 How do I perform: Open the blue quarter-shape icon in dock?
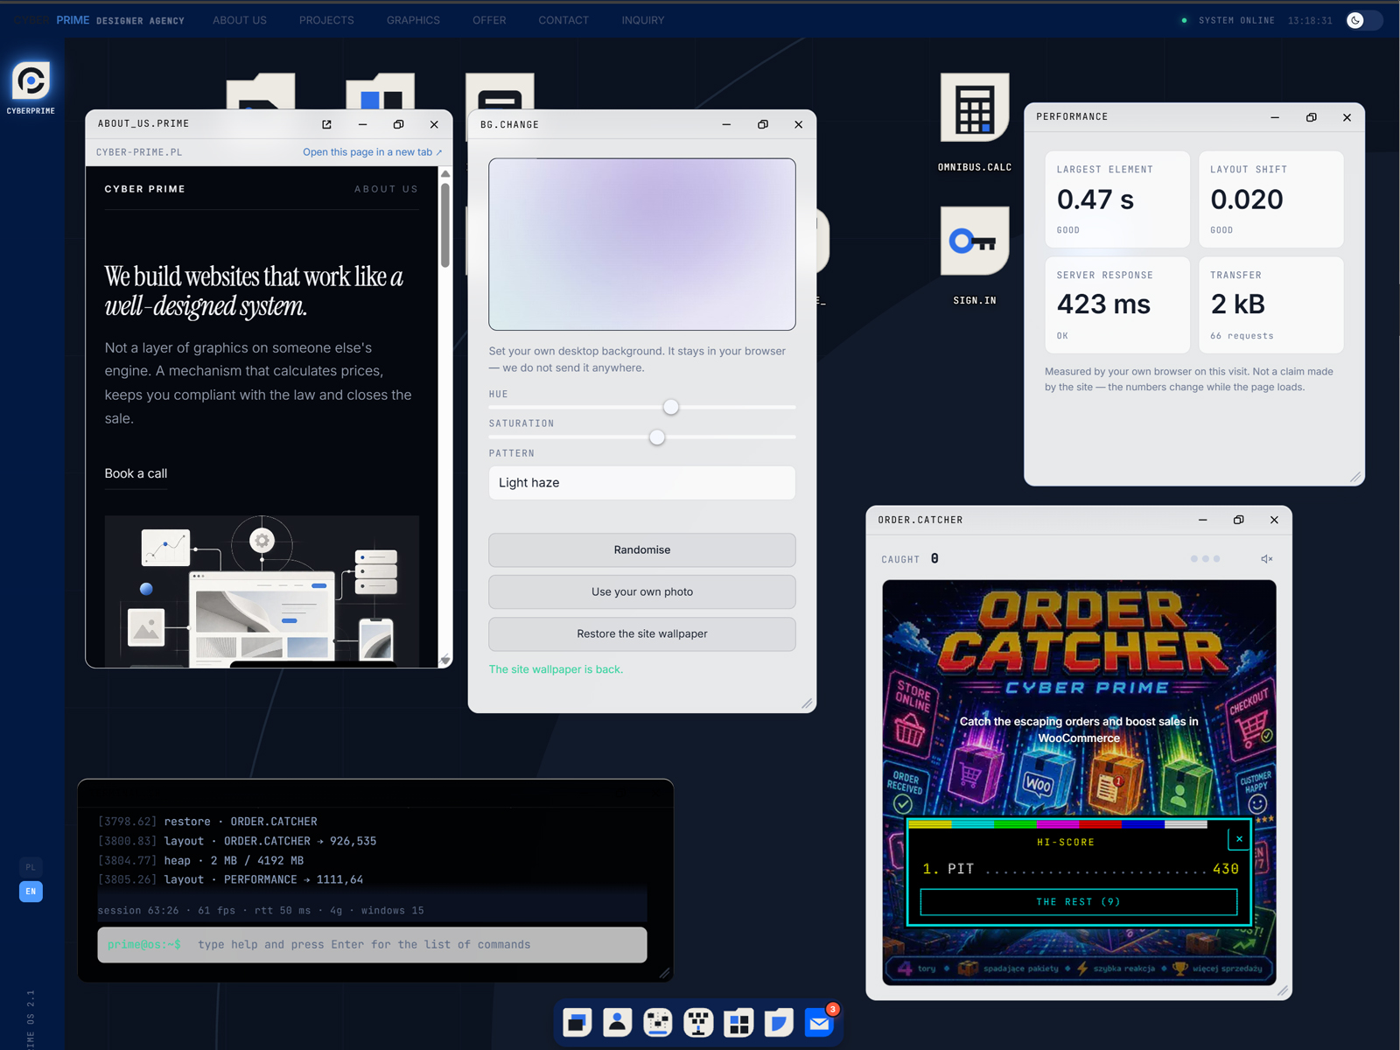pyautogui.click(x=779, y=1022)
